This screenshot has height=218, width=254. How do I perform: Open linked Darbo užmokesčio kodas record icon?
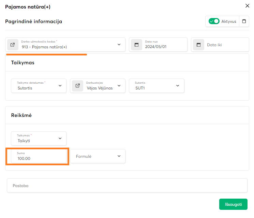click(x=13, y=45)
